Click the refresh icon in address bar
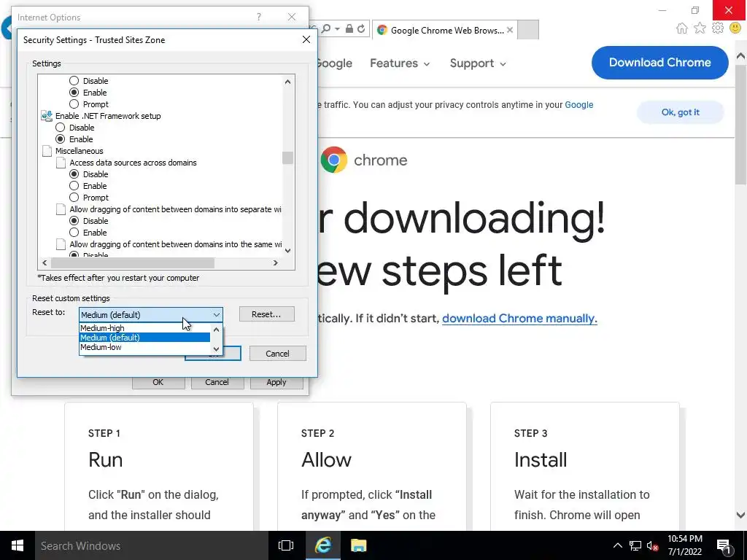The height and width of the screenshot is (560, 747). pos(361,29)
